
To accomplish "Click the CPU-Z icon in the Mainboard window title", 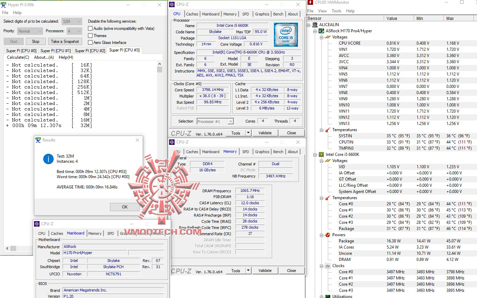I will point(37,224).
